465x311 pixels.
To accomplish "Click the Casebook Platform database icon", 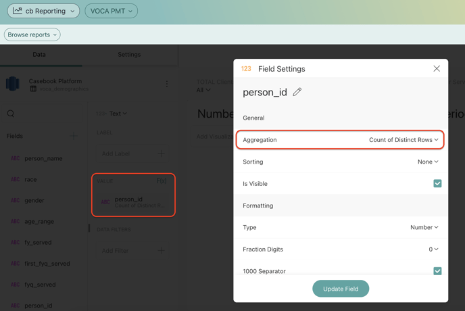I will 13,84.
